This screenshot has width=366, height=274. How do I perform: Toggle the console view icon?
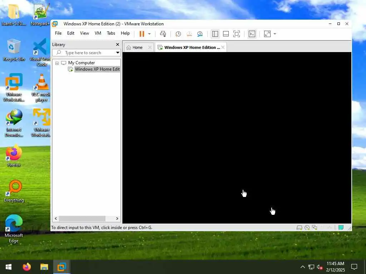(252, 34)
